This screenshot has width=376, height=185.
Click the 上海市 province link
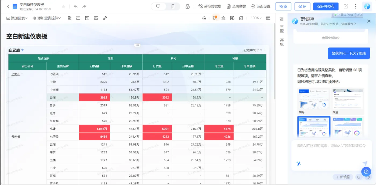click(16, 74)
